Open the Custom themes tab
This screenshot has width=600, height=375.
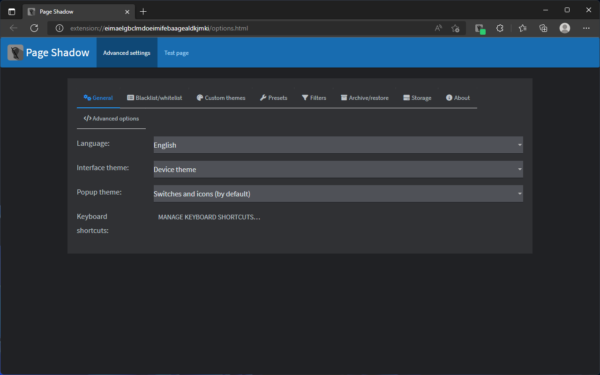(x=221, y=98)
